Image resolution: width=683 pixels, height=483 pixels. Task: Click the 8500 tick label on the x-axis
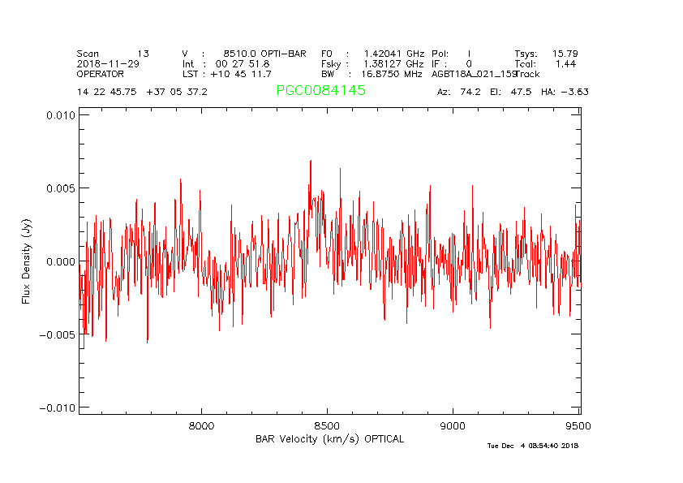point(327,425)
